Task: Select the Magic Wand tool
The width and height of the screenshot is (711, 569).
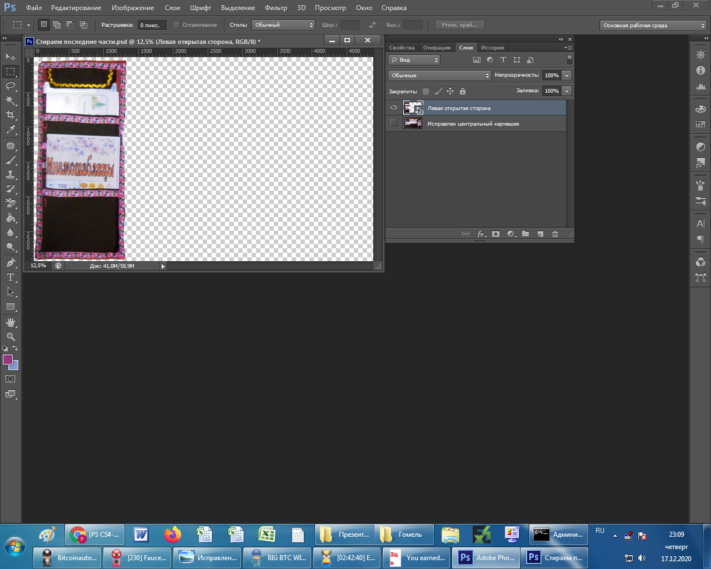Action: click(x=11, y=100)
